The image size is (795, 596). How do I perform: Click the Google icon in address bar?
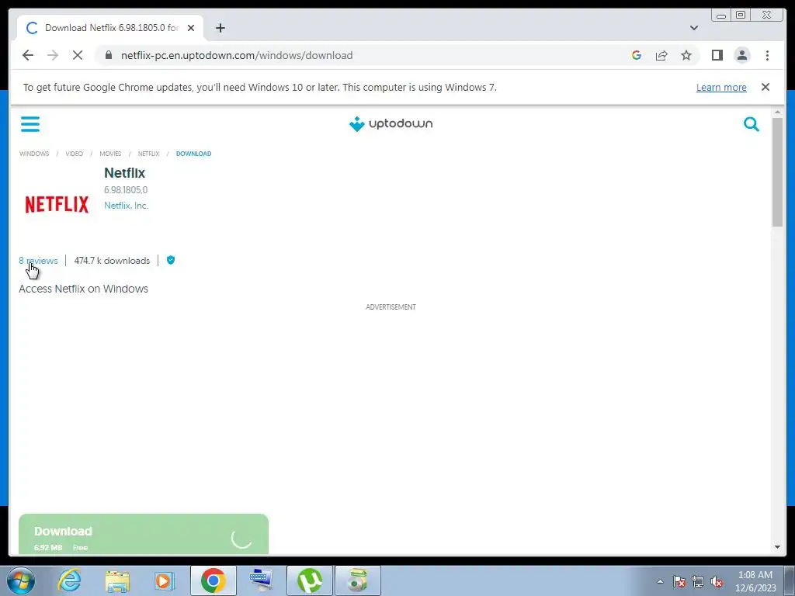(x=637, y=55)
